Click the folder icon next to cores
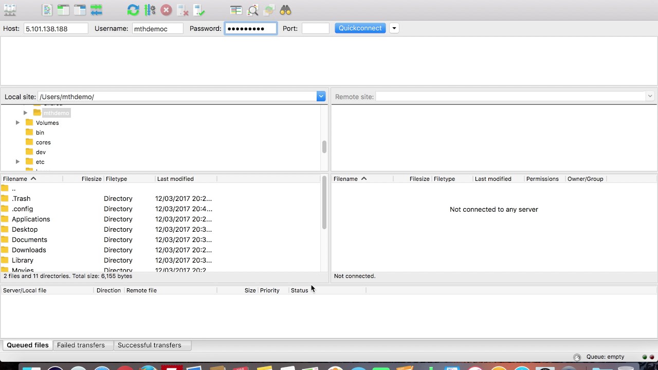 click(x=29, y=142)
